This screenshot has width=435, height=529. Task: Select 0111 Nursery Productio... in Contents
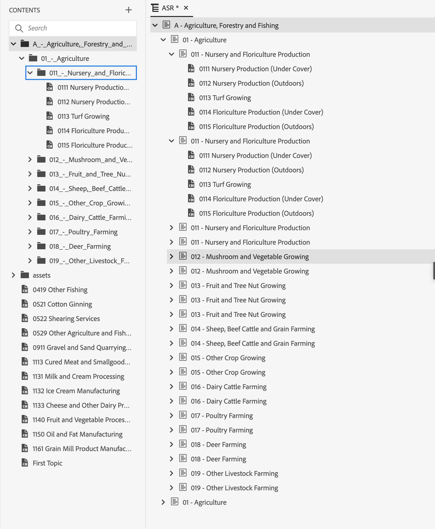pos(93,87)
